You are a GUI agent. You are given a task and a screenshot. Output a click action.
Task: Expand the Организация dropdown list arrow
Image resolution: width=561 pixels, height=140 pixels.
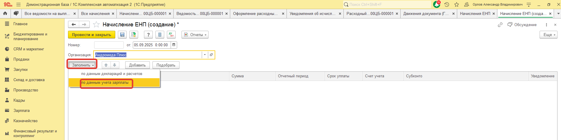coord(205,55)
